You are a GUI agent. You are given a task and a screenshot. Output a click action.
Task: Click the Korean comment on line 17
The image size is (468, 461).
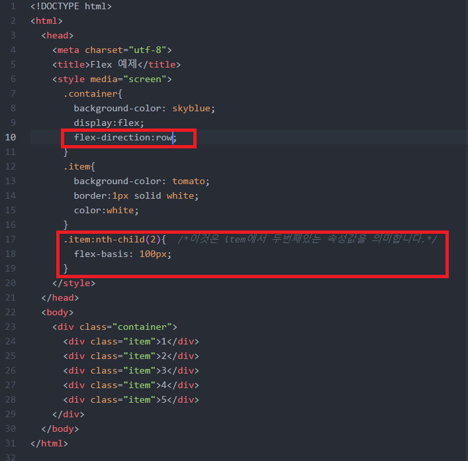click(x=307, y=239)
